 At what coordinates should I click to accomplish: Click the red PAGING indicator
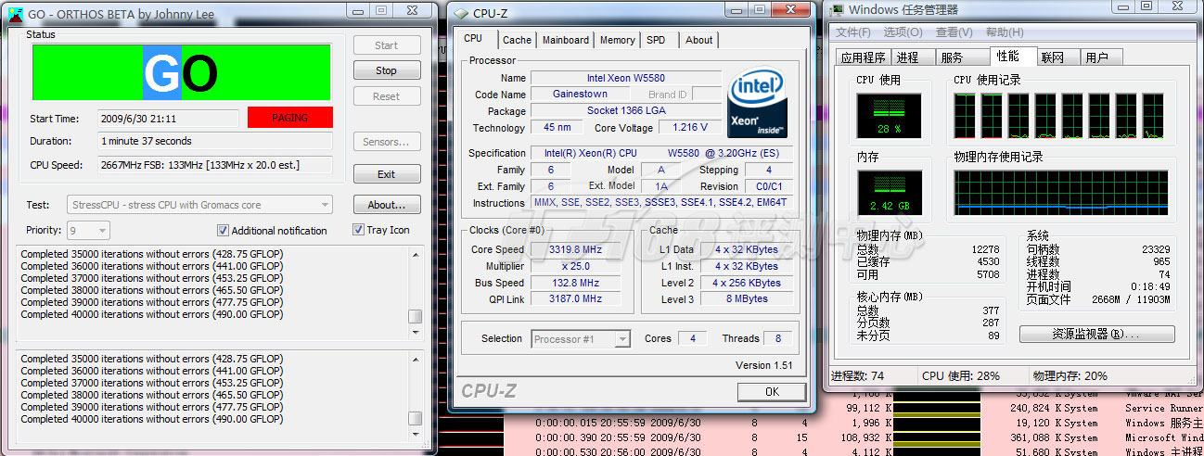289,119
